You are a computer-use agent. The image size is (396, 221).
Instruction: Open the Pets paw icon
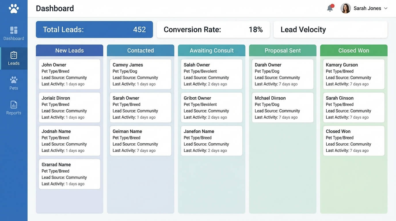click(x=14, y=80)
